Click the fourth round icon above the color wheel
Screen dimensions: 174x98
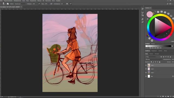pyautogui.click(x=168, y=14)
